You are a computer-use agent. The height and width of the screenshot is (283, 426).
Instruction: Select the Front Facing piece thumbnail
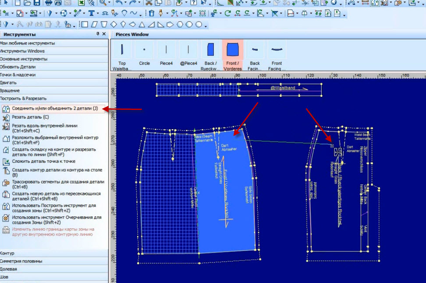pyautogui.click(x=277, y=56)
